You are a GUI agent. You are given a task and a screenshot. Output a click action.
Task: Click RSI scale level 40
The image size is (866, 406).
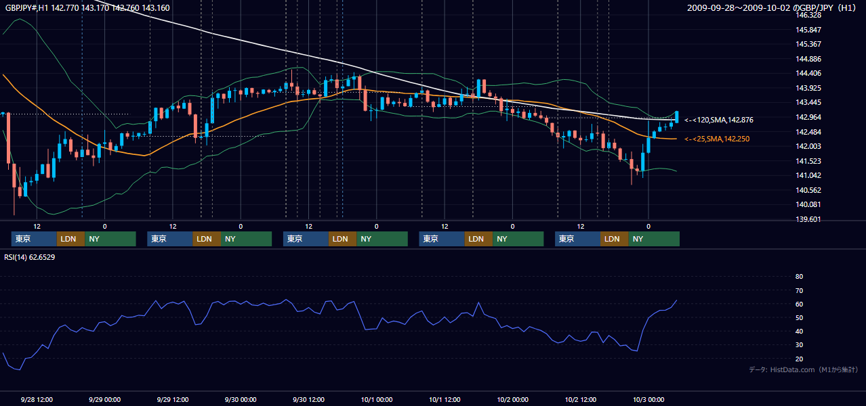[x=799, y=331]
